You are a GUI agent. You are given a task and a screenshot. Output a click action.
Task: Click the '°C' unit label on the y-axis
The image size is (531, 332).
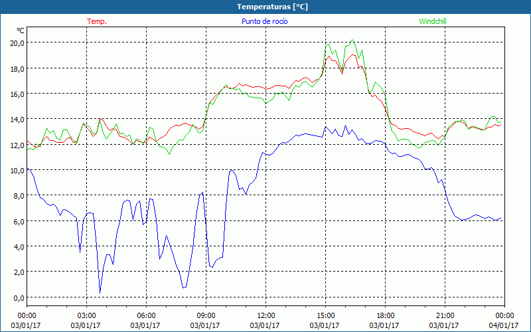click(x=21, y=31)
